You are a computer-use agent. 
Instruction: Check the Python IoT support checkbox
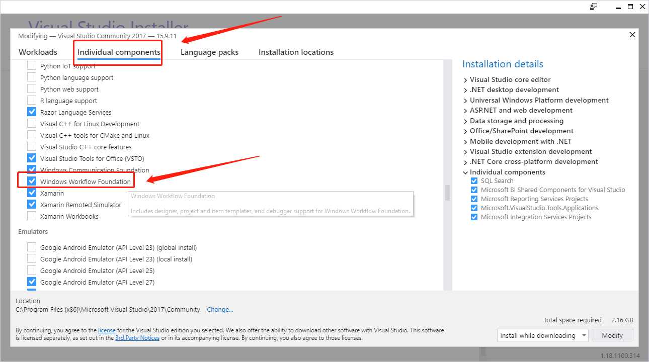pos(32,66)
